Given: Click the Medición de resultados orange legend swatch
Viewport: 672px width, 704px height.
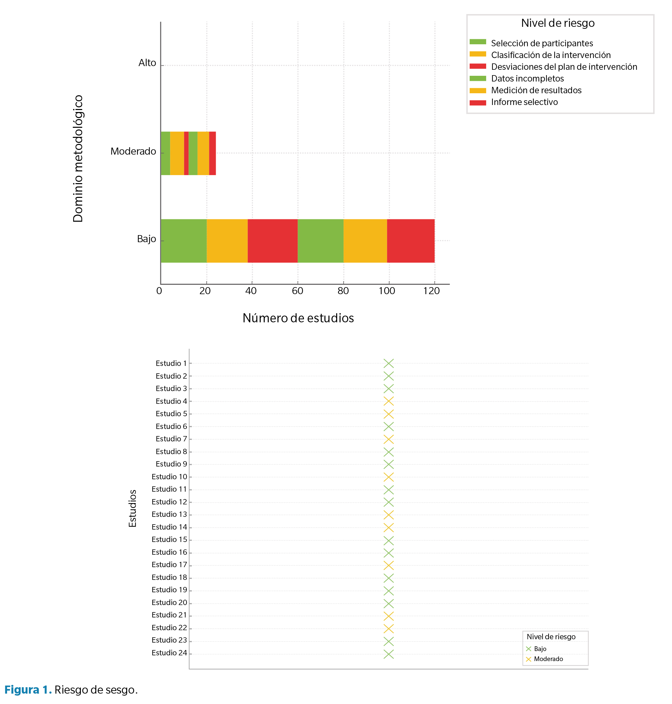Looking at the screenshot, I should click(x=477, y=91).
